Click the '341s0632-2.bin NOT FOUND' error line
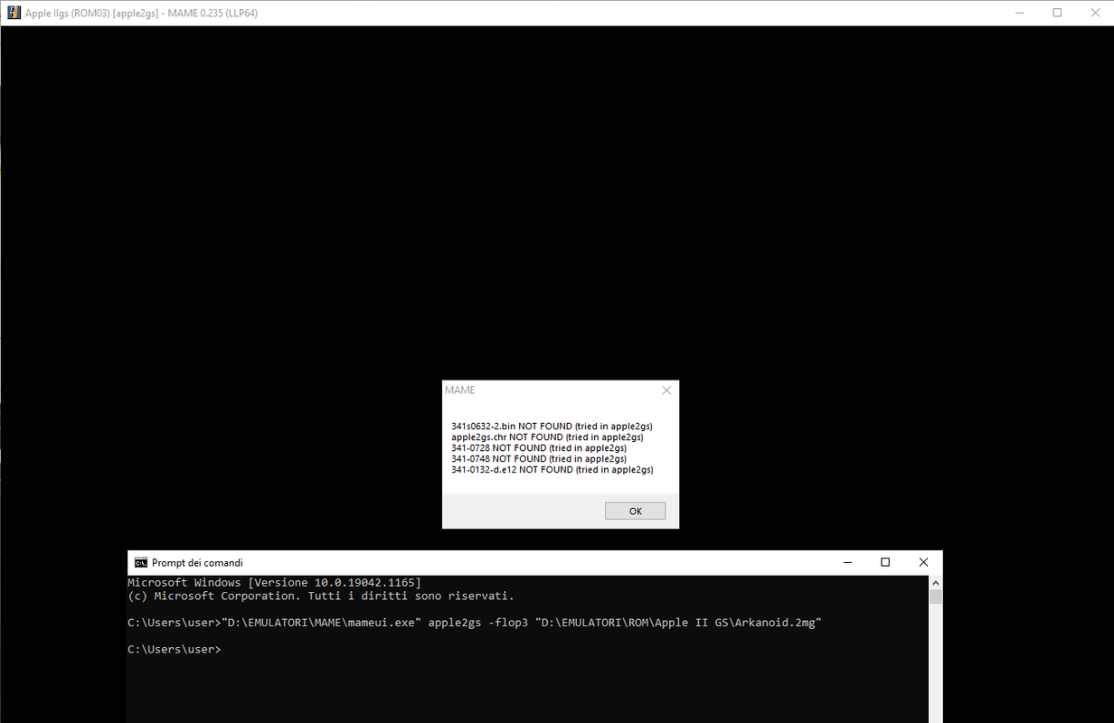Image resolution: width=1114 pixels, height=723 pixels. (552, 426)
